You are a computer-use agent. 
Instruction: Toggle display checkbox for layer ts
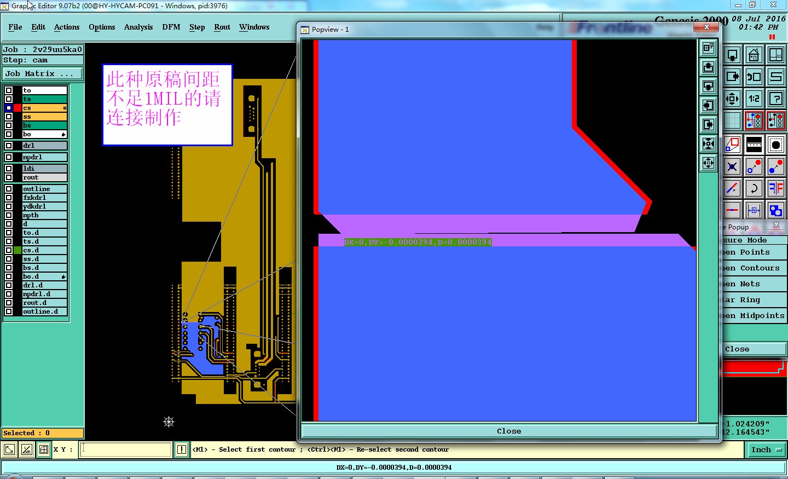tap(9, 99)
